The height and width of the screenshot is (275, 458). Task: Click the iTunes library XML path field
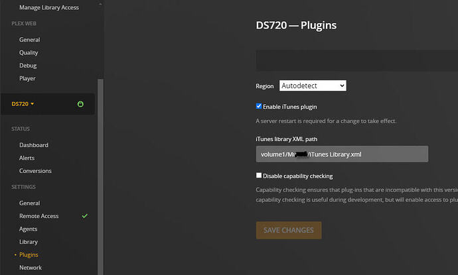[x=342, y=154]
